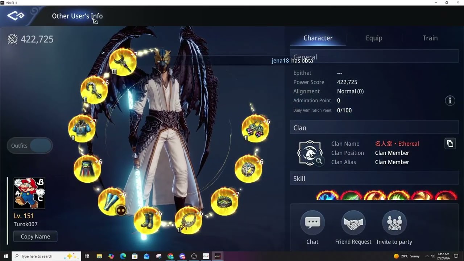Click the Clan section header
The image size is (464, 261).
click(374, 128)
